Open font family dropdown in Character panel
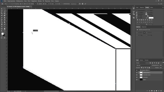The height and width of the screenshot is (92, 164). tap(141, 10)
